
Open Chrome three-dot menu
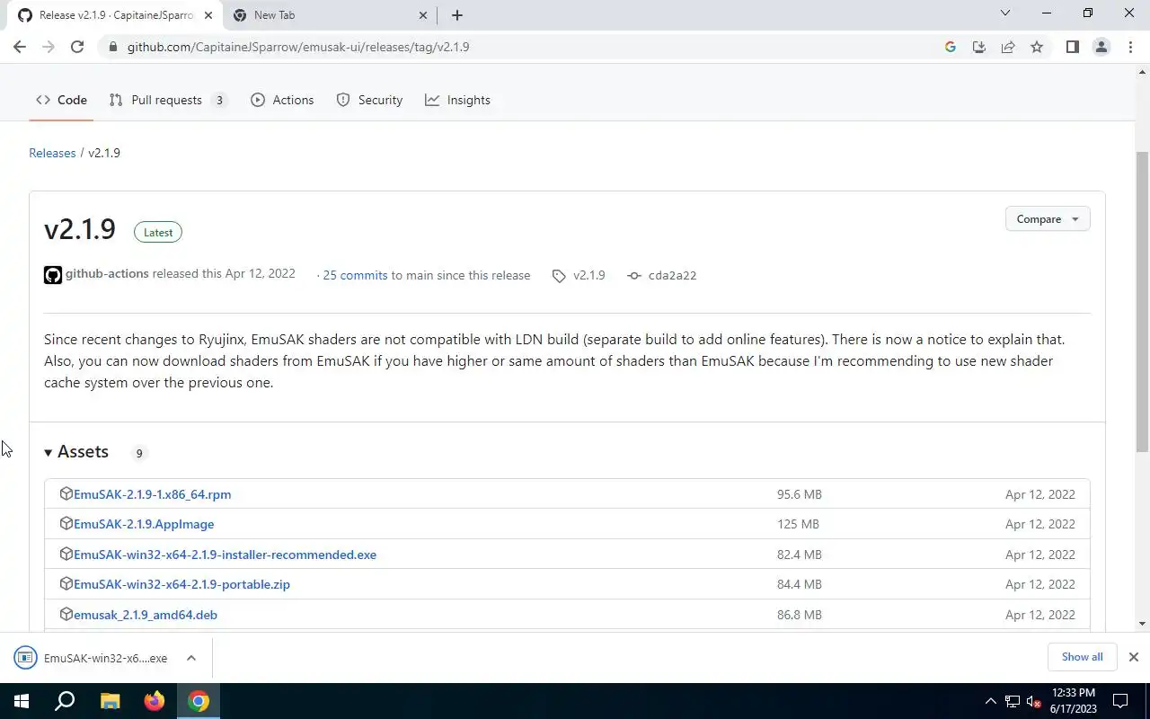[x=1130, y=47]
